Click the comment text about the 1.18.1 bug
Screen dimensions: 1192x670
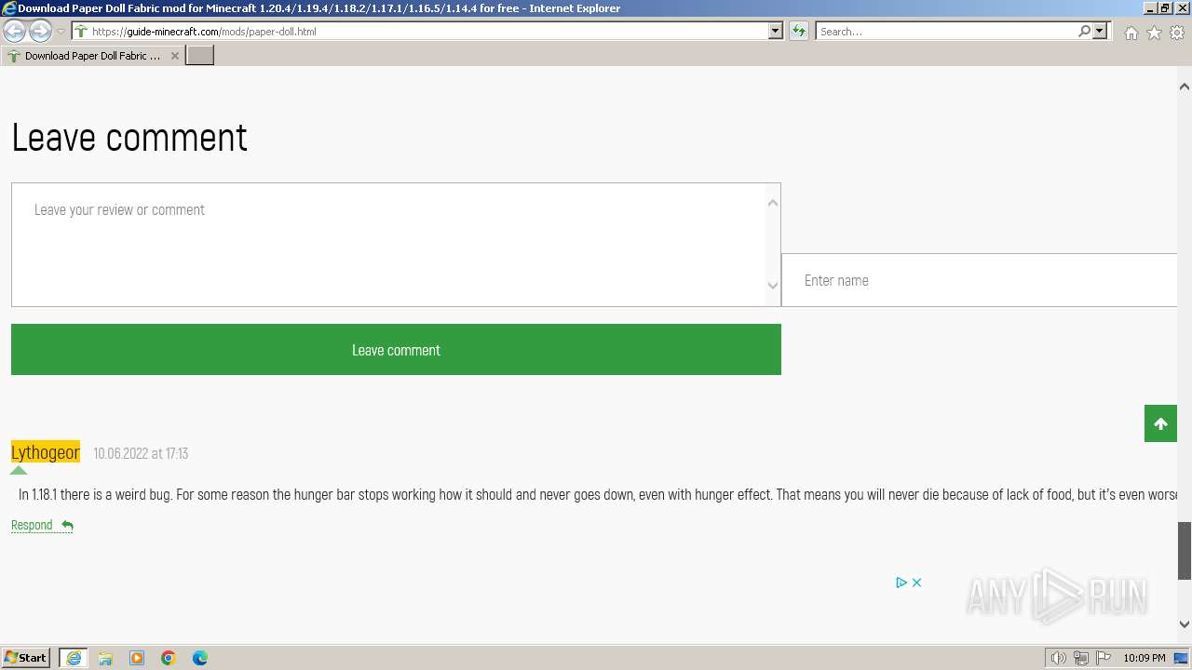coord(598,494)
